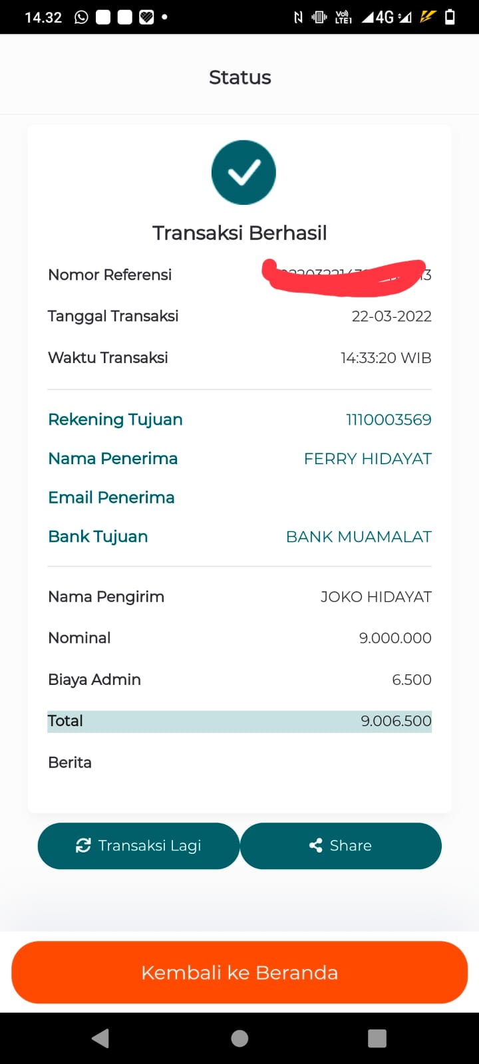Tap the WhatsApp notification icon in status bar
This screenshot has width=479, height=1064.
[x=81, y=17]
